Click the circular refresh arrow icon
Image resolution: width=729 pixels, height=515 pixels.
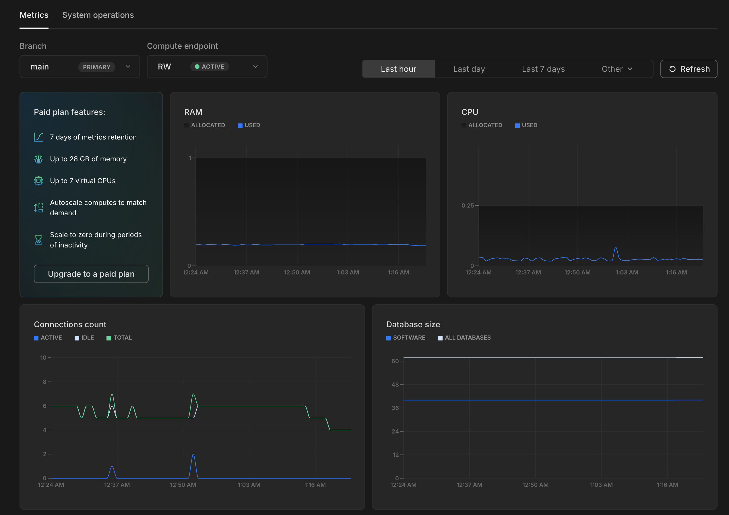tap(672, 69)
